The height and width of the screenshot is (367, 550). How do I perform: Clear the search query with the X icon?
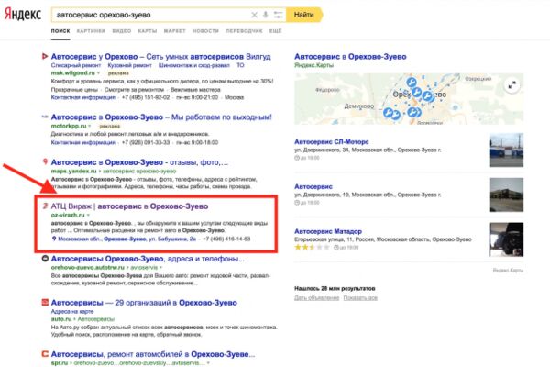[254, 15]
